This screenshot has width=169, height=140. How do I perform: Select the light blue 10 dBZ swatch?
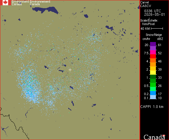[x=153, y=97]
